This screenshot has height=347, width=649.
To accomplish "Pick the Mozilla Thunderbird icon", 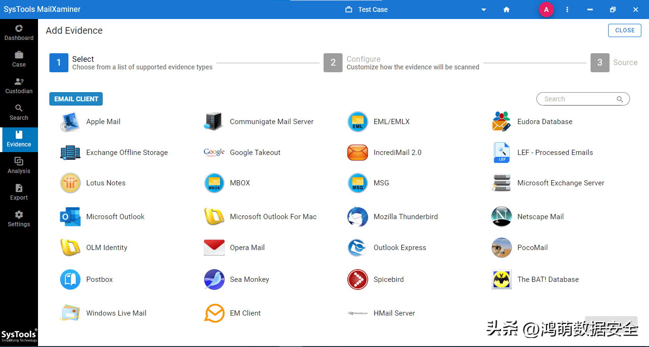I will tap(358, 217).
